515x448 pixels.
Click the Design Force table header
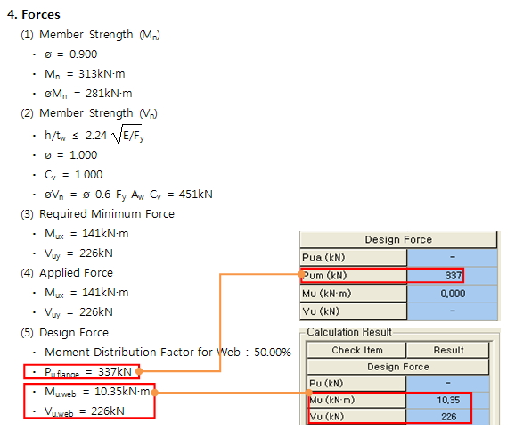pos(398,239)
